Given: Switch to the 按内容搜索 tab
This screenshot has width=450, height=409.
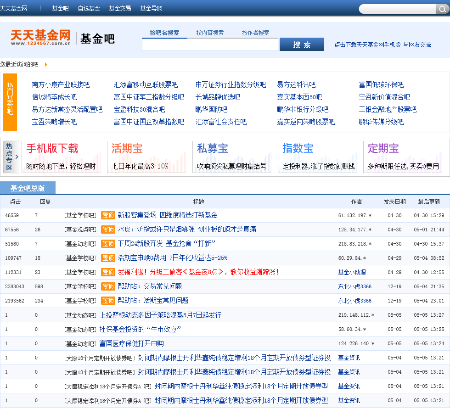Looking at the screenshot, I should tap(210, 33).
